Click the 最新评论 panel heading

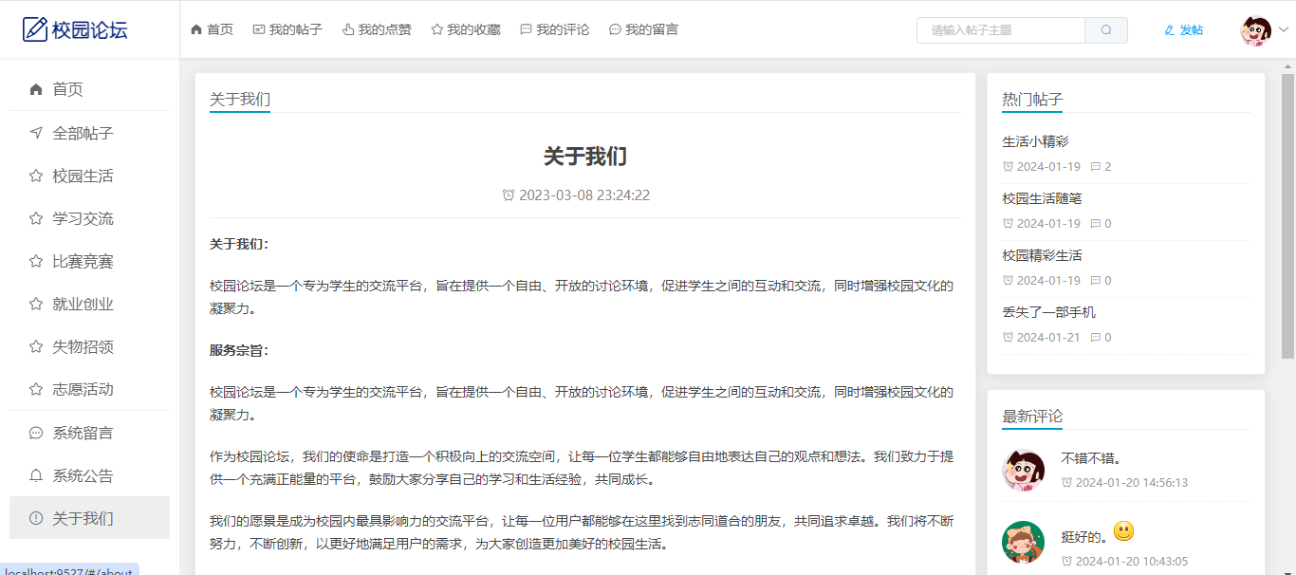[1032, 416]
